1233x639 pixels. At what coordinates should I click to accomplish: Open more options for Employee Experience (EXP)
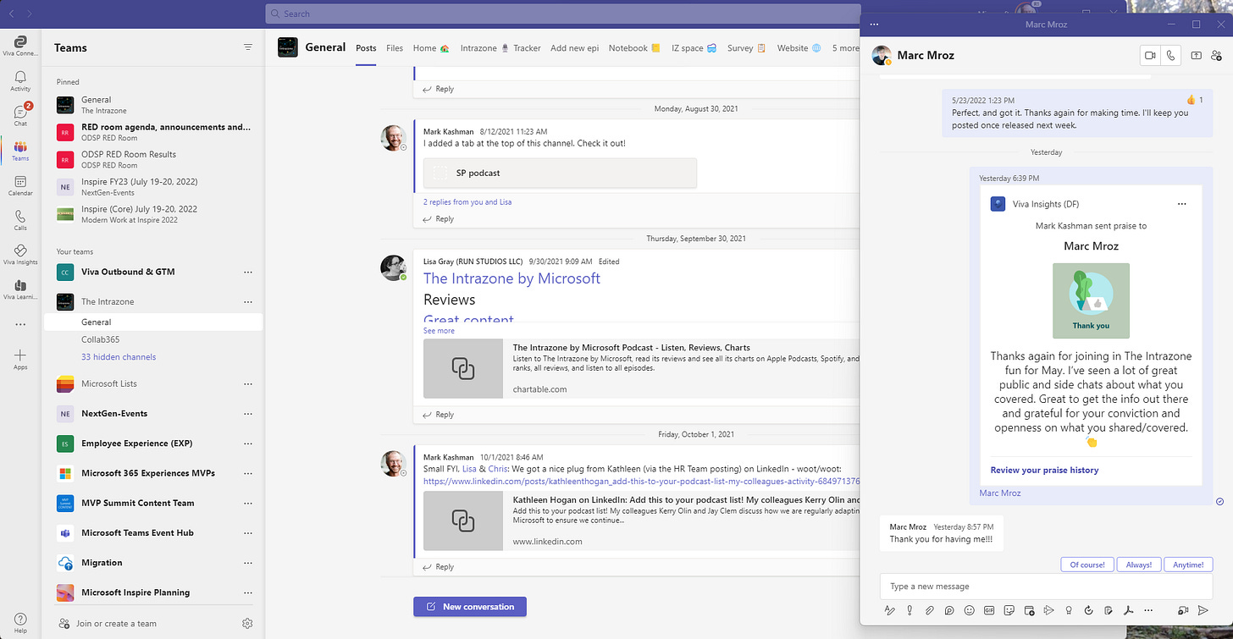pos(248,443)
